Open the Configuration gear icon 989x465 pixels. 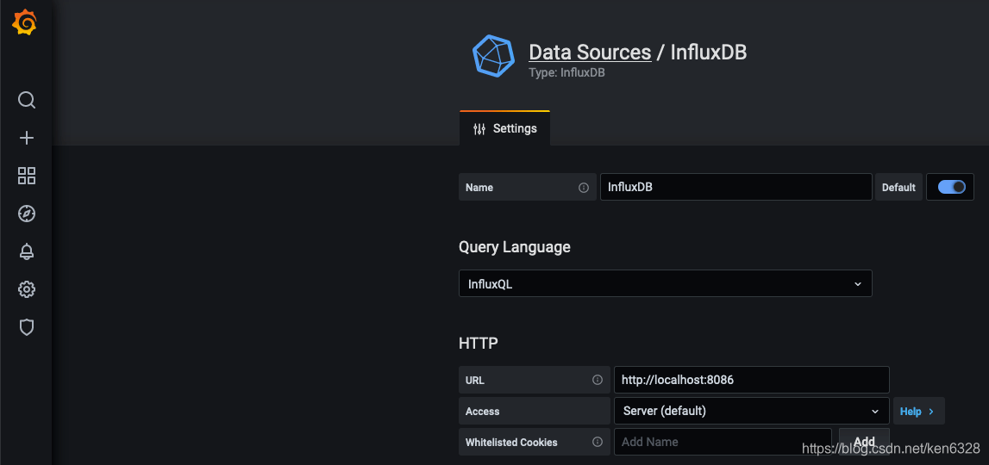pyautogui.click(x=27, y=289)
